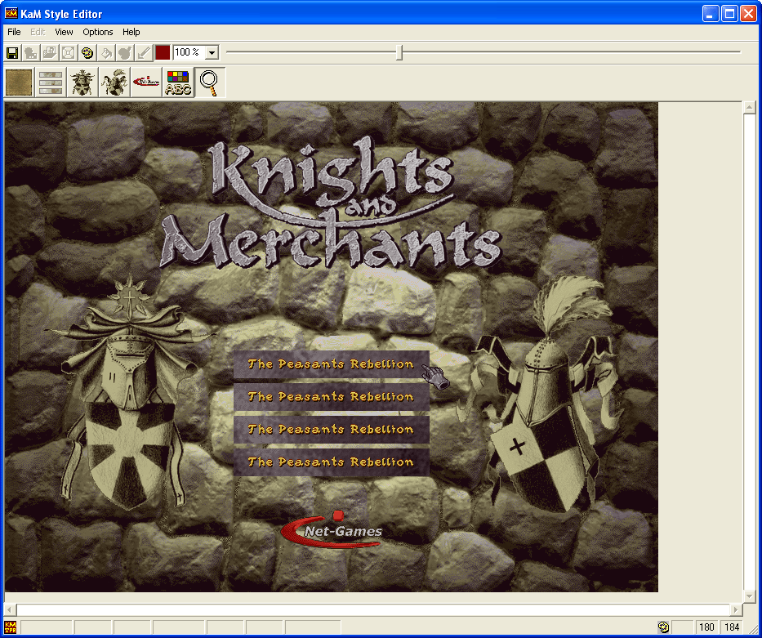Select the Net-Games logo tool
Screen dimensions: 762x638
pyautogui.click(x=146, y=83)
